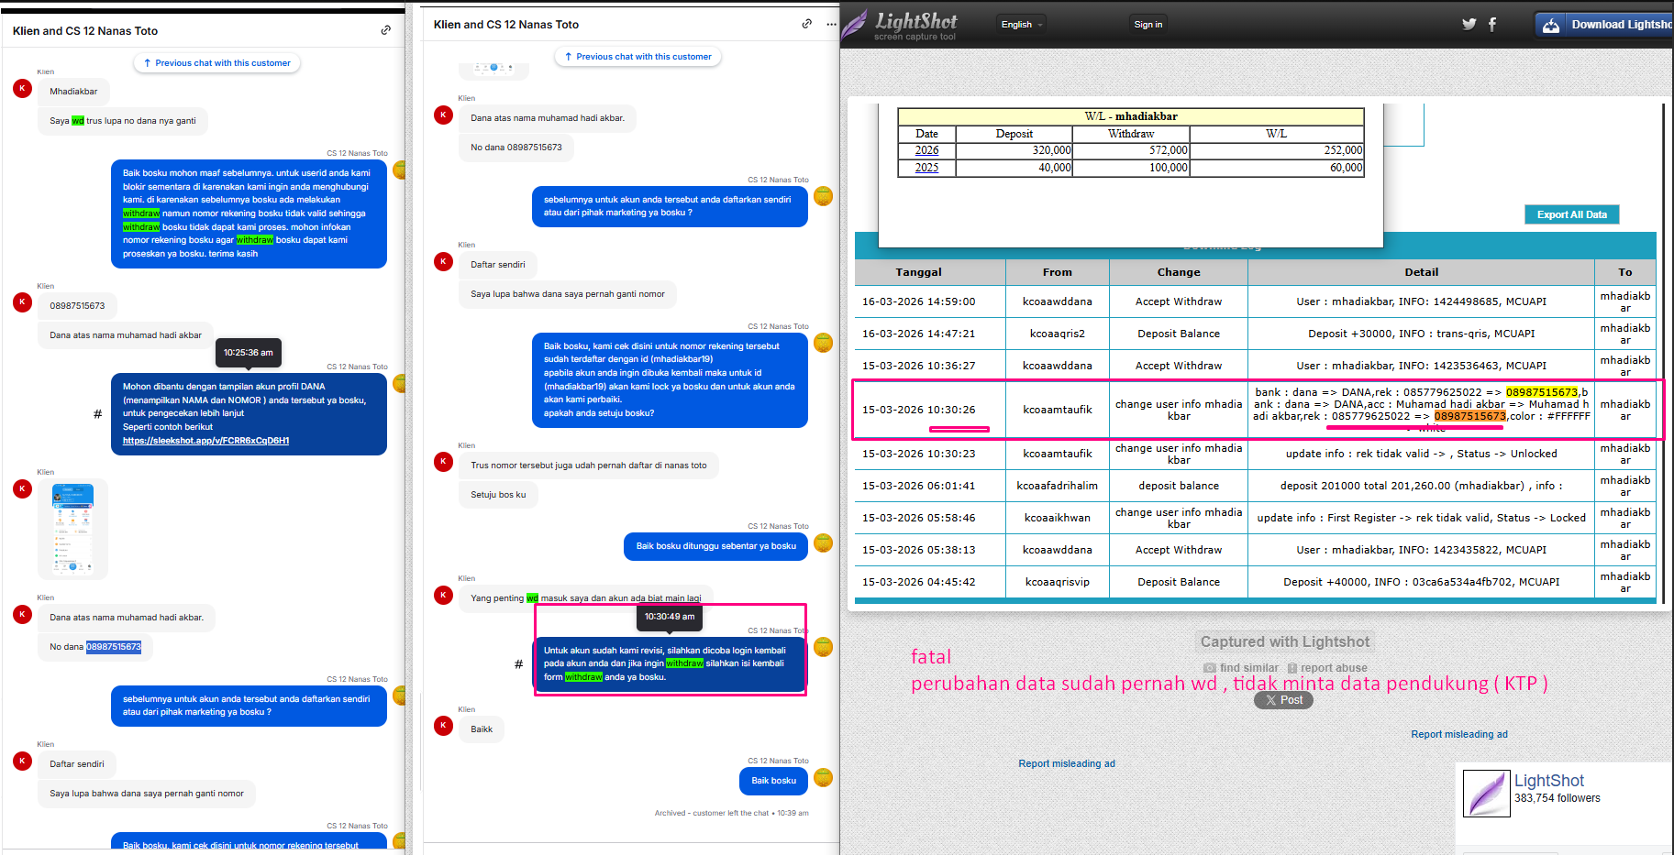Click the K avatar beside the sent screenshot thumbnail
The image size is (1674, 855).
(23, 488)
